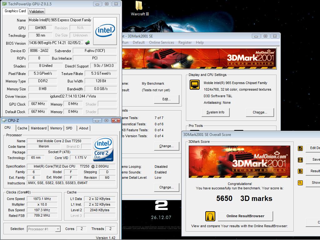The height and width of the screenshot is (240, 320).
Task: Click the Edit... button for the benchmark name
Action: pos(167,99)
